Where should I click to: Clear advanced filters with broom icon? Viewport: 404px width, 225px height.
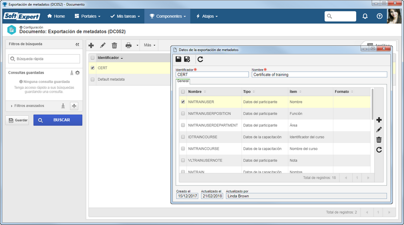point(63,106)
